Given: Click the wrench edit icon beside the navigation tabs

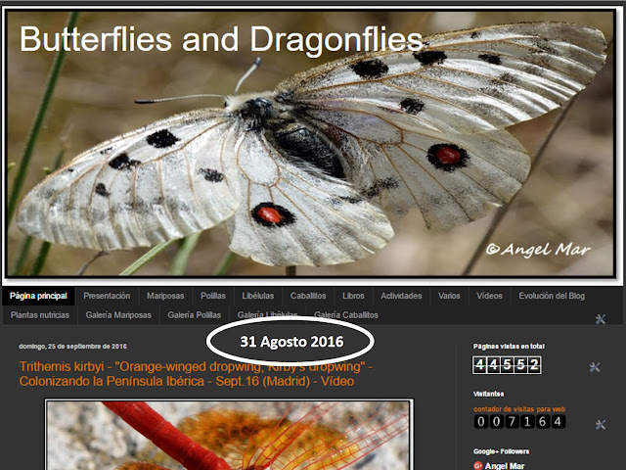Looking at the screenshot, I should [x=600, y=319].
